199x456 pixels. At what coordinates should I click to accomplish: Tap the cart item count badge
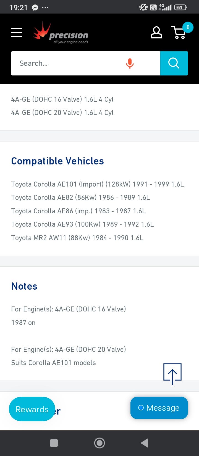188,27
